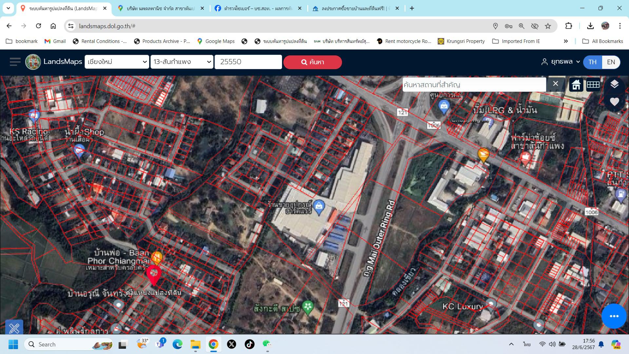Open File Explorer from the taskbar
This screenshot has width=629, height=354.
pos(196,344)
